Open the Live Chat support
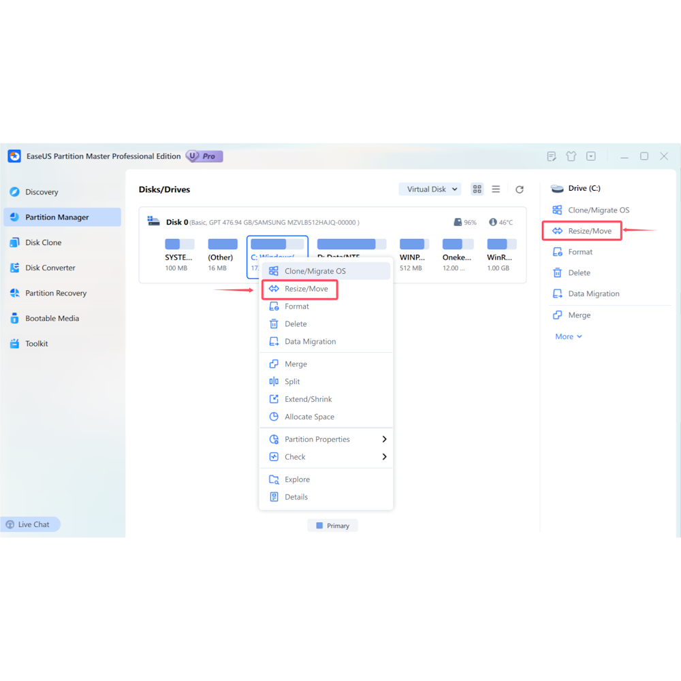This screenshot has height=681, width=681. [30, 524]
